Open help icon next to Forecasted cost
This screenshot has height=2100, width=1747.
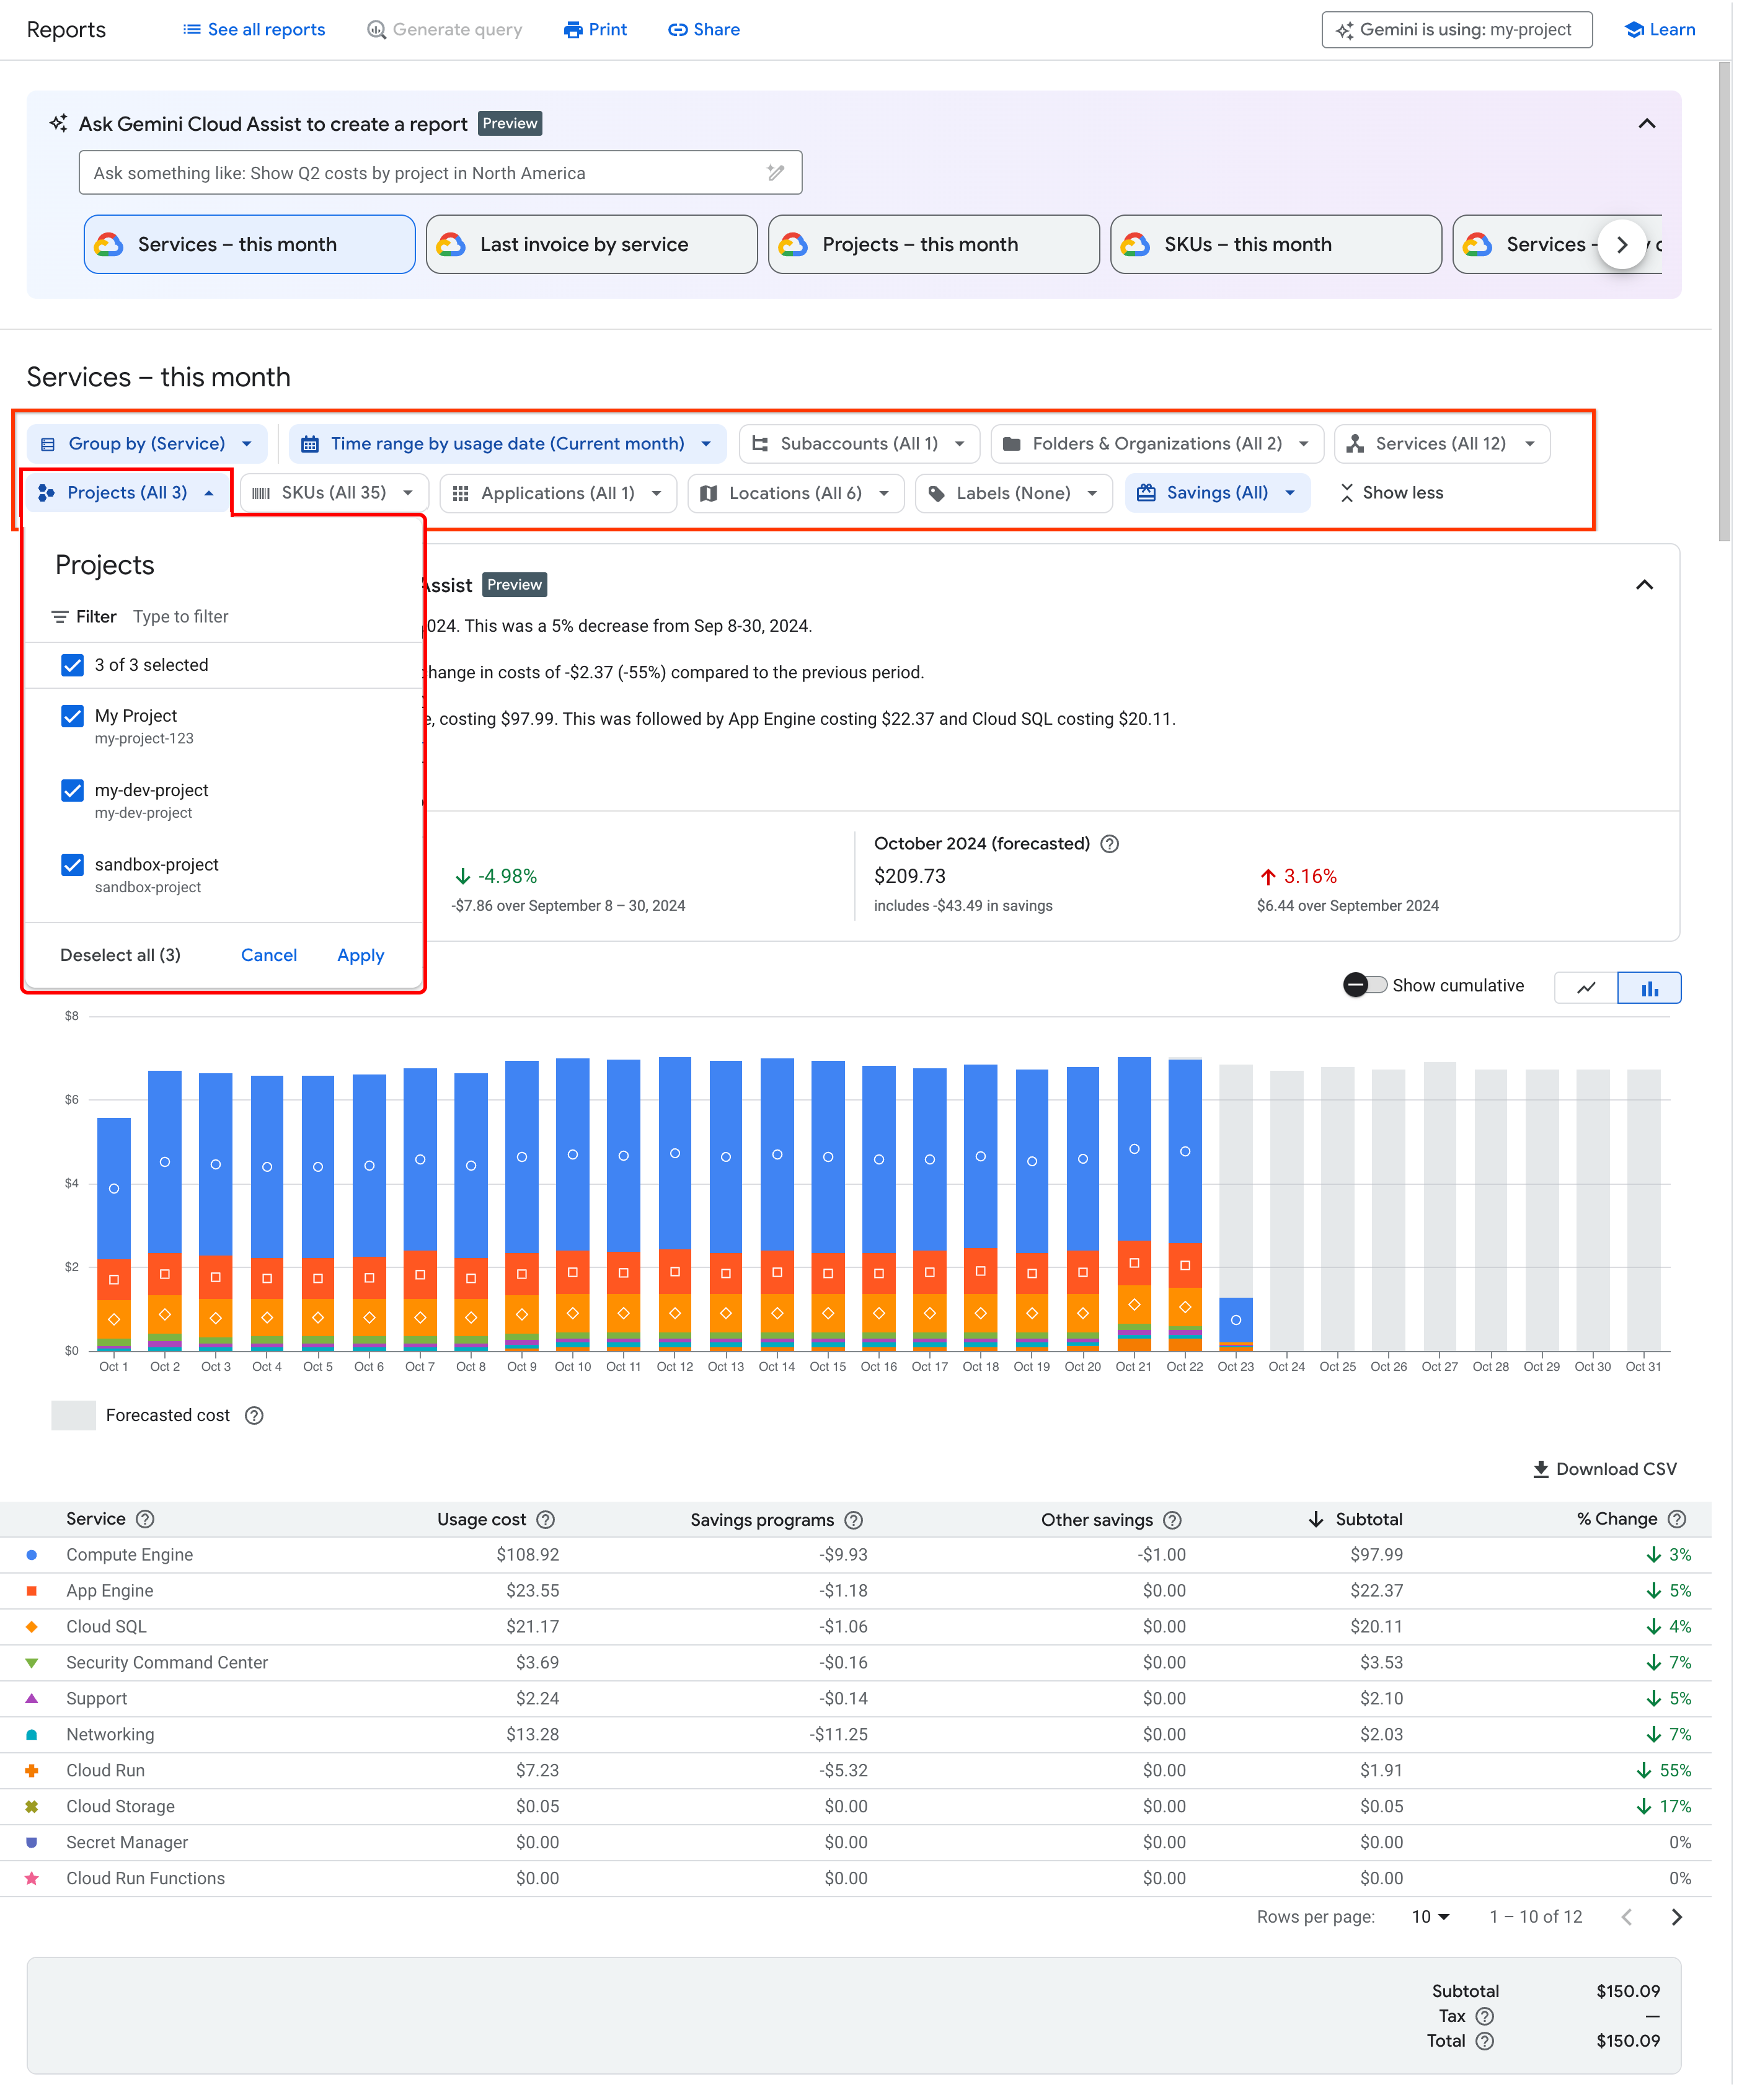[254, 1415]
